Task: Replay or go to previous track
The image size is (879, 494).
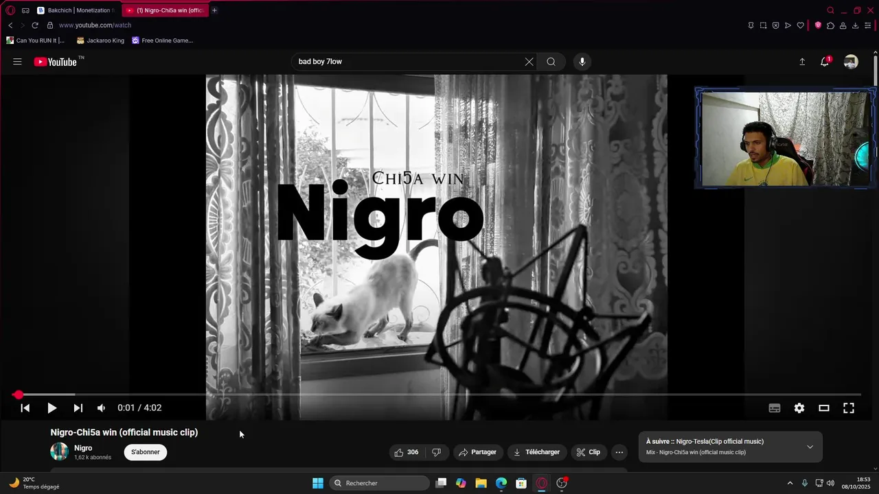Action: pos(25,408)
